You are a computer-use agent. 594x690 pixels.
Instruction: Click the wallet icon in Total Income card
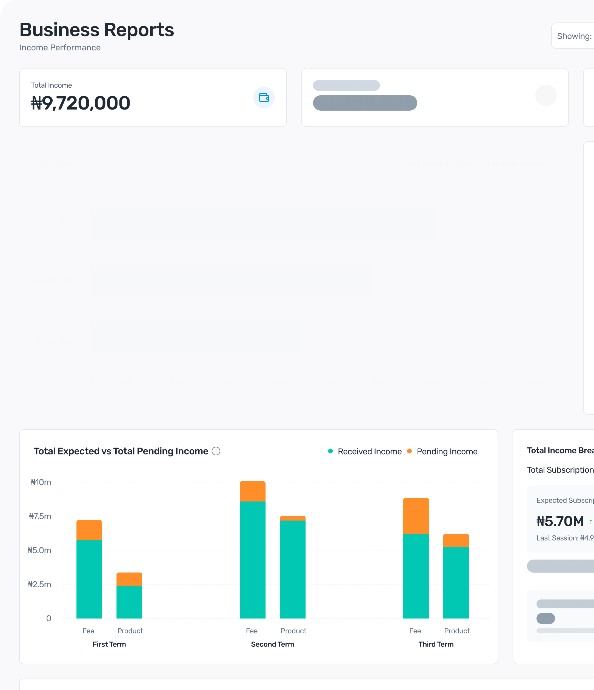[264, 97]
